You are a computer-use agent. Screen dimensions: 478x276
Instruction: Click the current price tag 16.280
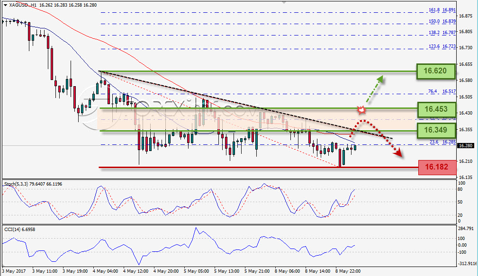[x=465, y=146]
